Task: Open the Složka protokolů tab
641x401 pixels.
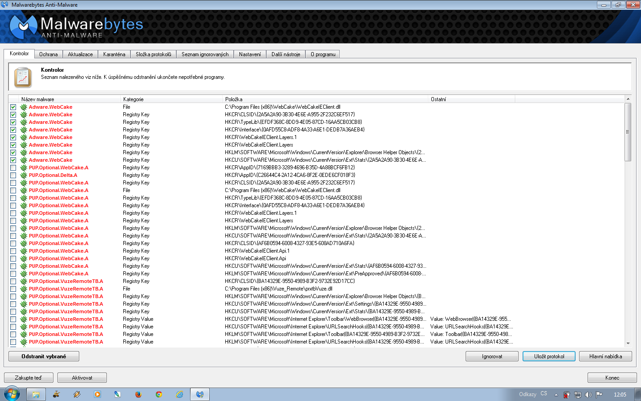Action: pyautogui.click(x=154, y=54)
